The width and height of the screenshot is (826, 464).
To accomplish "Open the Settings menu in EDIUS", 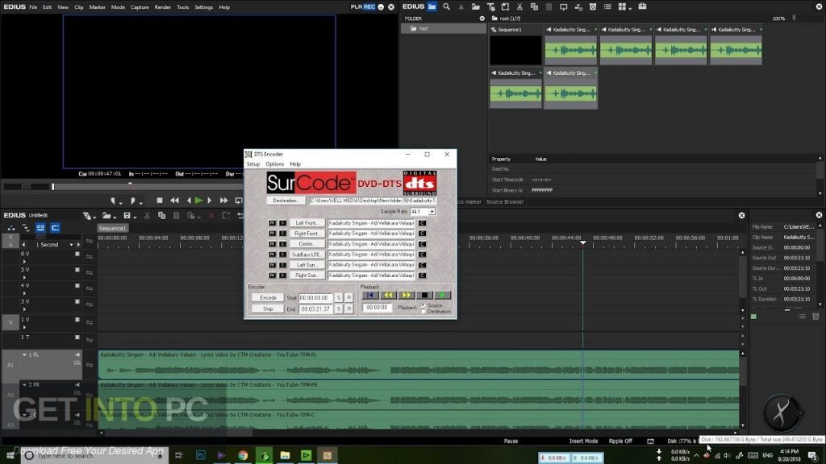I will 203,7.
